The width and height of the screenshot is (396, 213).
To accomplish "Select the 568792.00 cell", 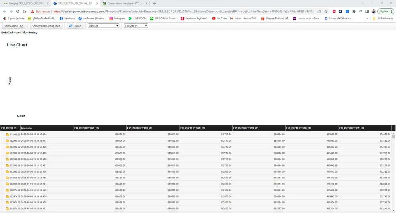I will click(259, 209).
